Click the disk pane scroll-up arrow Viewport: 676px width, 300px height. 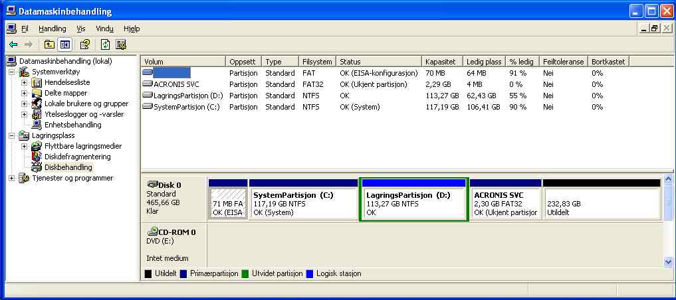click(668, 179)
